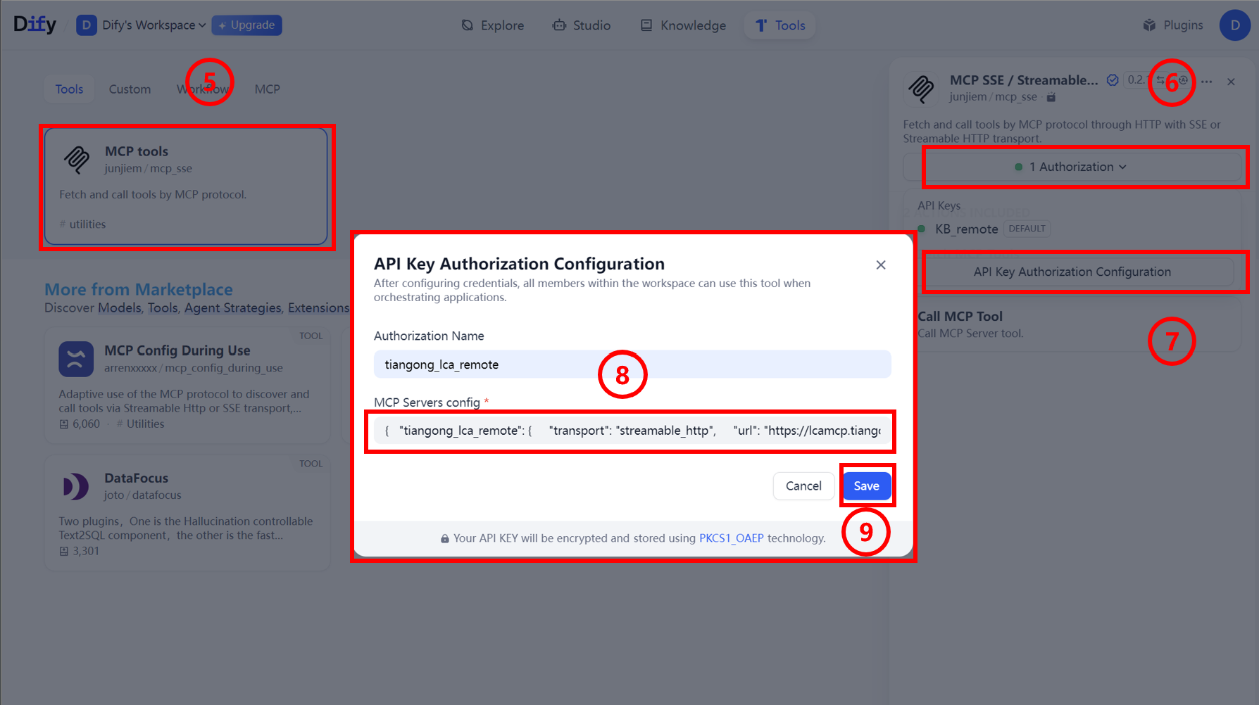Close the MCP SSE plugin detail panel

click(x=1231, y=82)
